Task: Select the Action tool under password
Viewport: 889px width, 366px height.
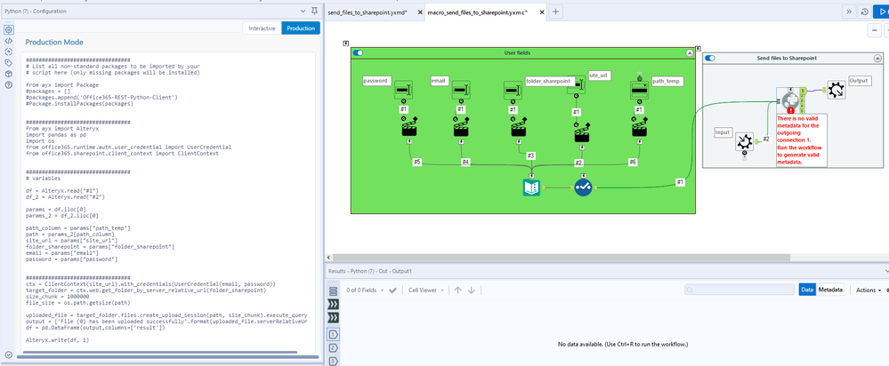Action: click(409, 128)
